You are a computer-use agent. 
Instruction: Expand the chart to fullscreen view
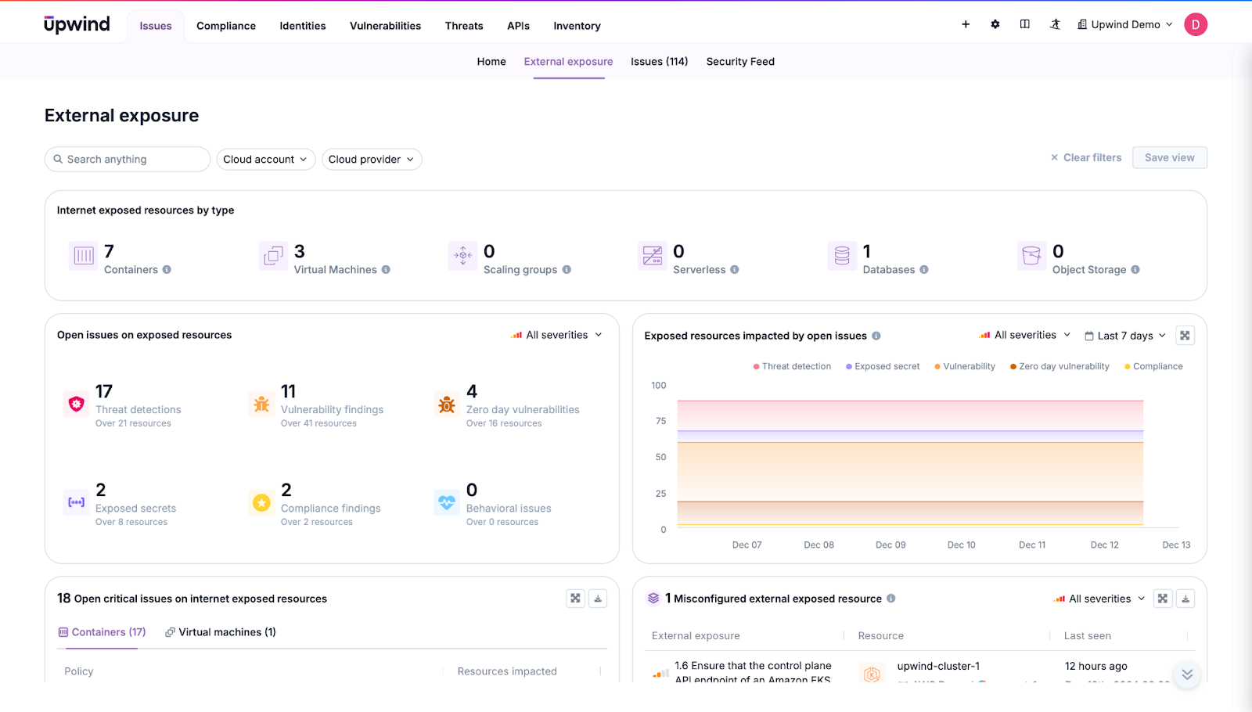click(x=1185, y=335)
